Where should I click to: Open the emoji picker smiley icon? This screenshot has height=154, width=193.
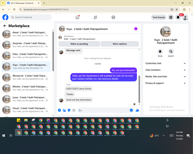pos(131,110)
